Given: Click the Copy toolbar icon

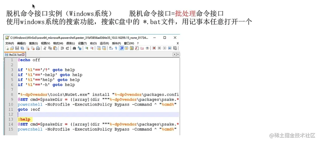Looking at the screenshot, I should tap(50, 48).
